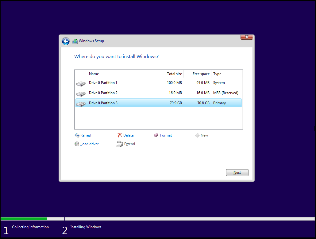Click the Load driver disc icon

77,144
